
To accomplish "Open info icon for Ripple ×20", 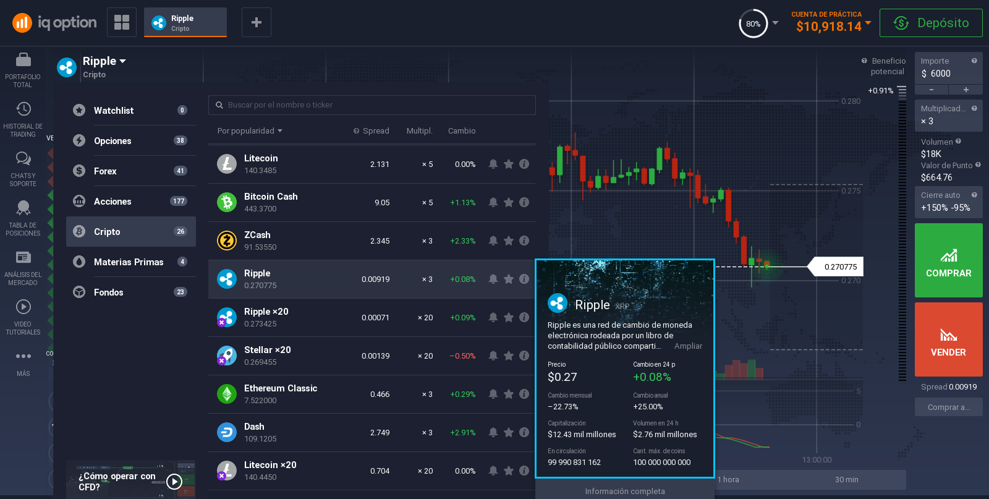I will pos(524,317).
